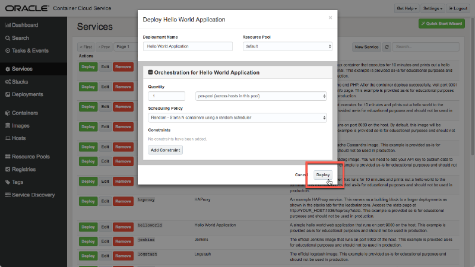Click the Tasks & Events clock icon
This screenshot has width=475, height=267.
(8, 50)
